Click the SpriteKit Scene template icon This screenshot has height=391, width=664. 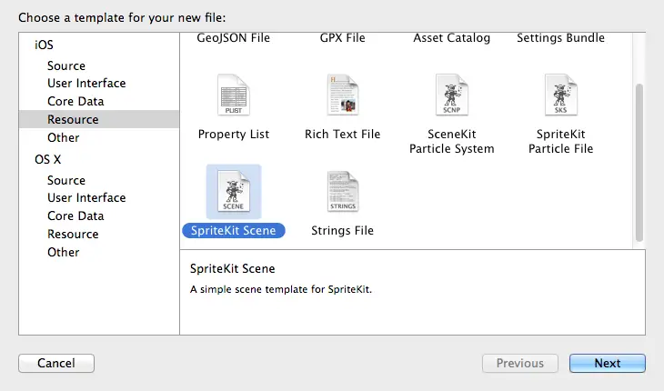point(234,193)
